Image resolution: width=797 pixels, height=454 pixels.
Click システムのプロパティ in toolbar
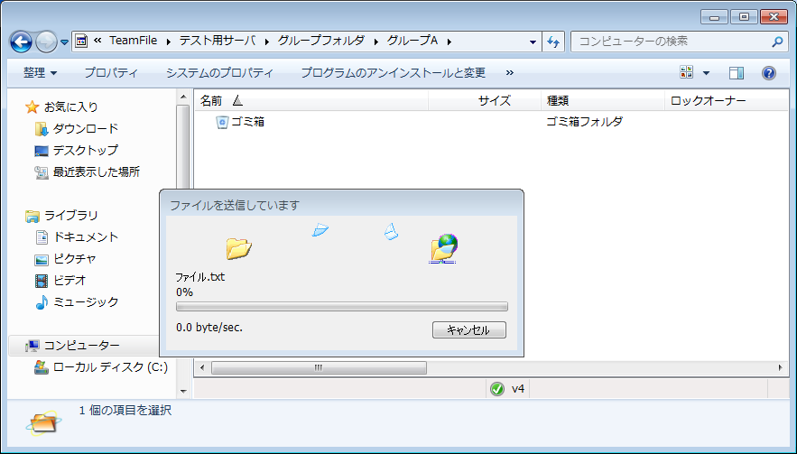coord(219,73)
